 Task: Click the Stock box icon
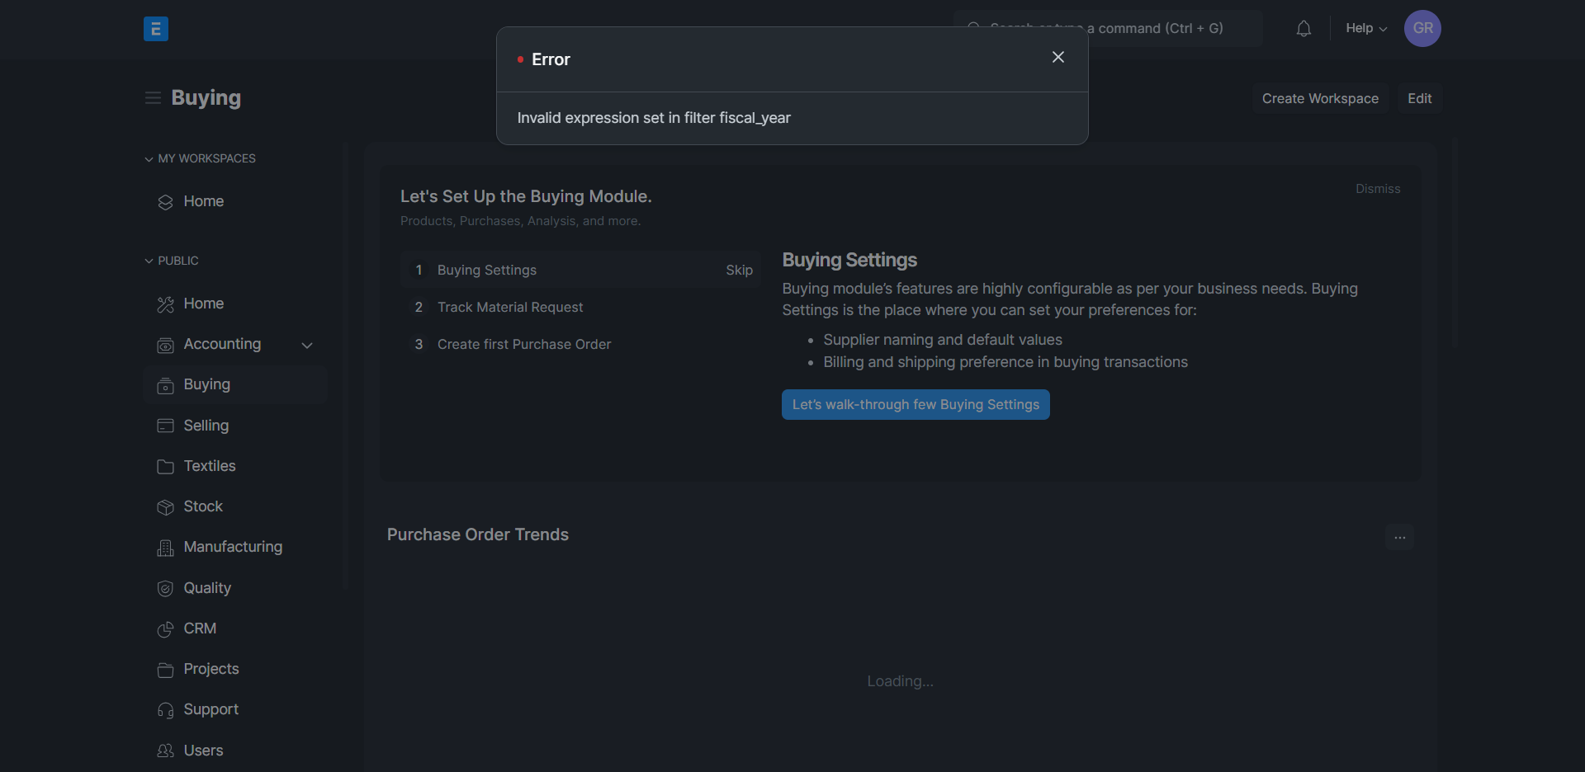[165, 507]
